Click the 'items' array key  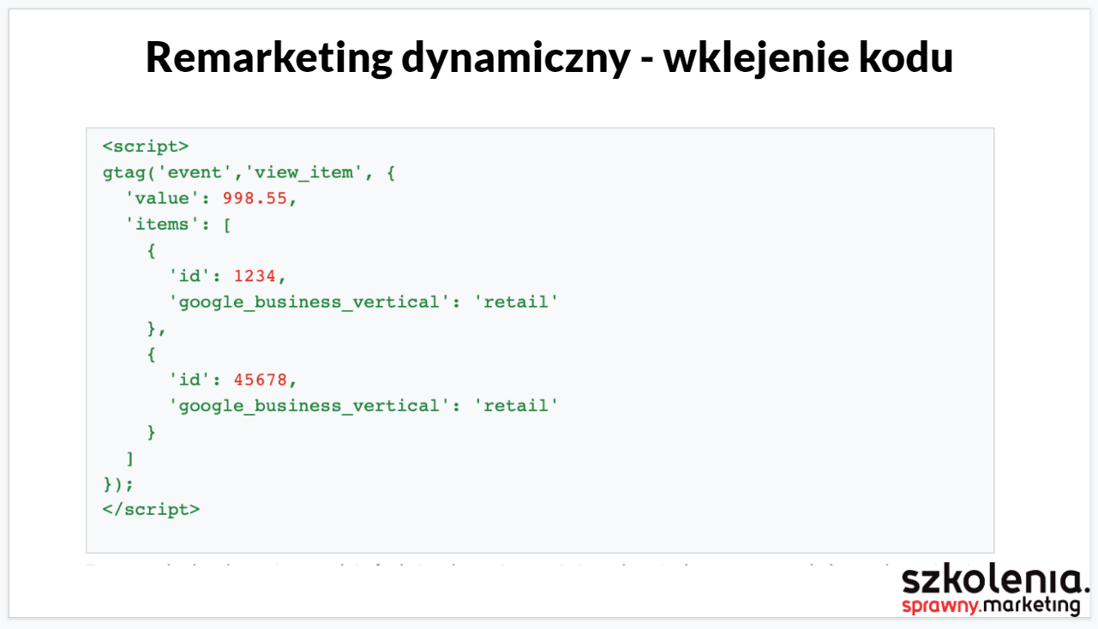(x=157, y=225)
